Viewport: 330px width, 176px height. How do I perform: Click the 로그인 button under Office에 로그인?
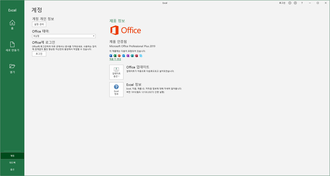pos(39,54)
